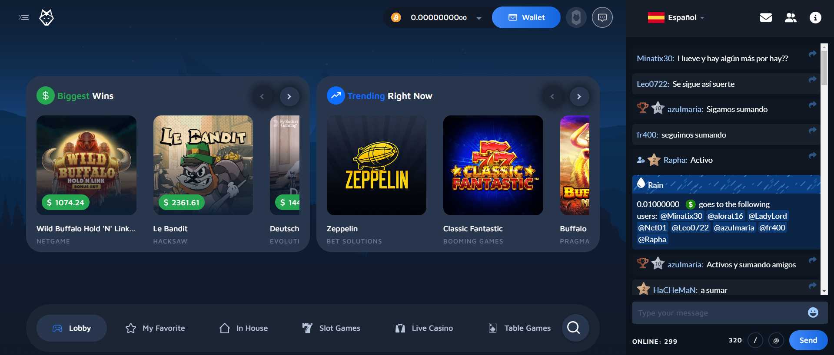Click the ONLINE: 299 counter
This screenshot has height=355, width=834.
click(655, 342)
